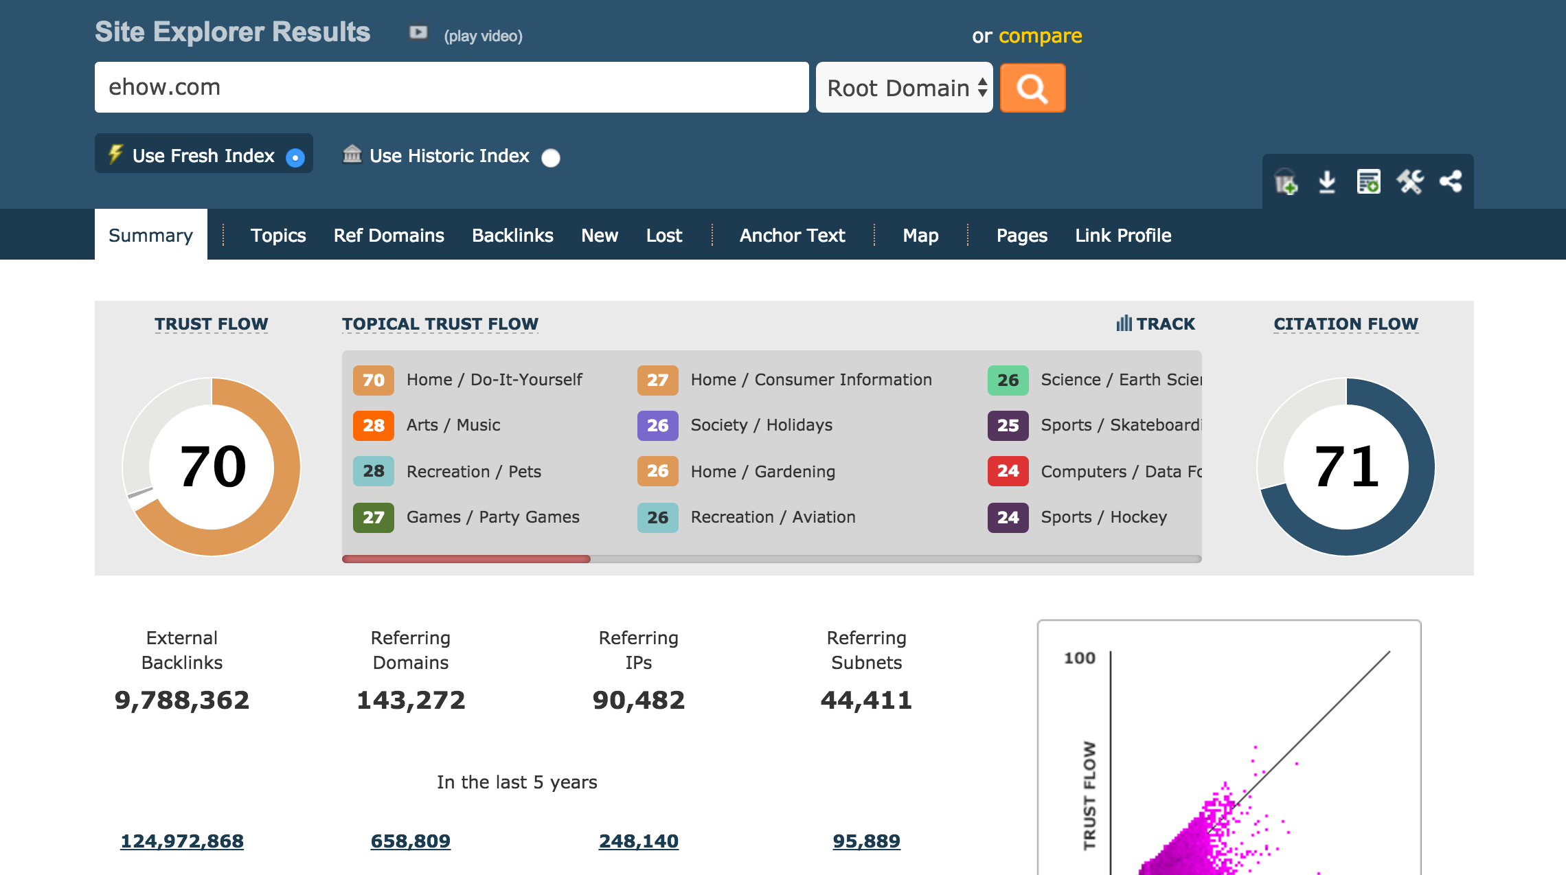The height and width of the screenshot is (875, 1566).
Task: Click the Historic Index building icon
Action: point(352,154)
